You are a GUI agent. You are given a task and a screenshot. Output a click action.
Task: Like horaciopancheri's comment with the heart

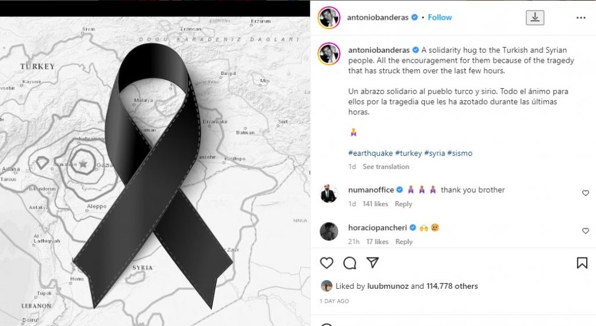(586, 231)
